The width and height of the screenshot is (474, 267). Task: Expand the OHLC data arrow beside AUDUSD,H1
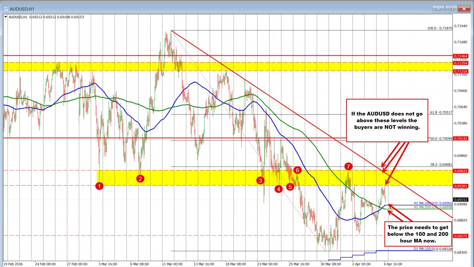[5, 17]
